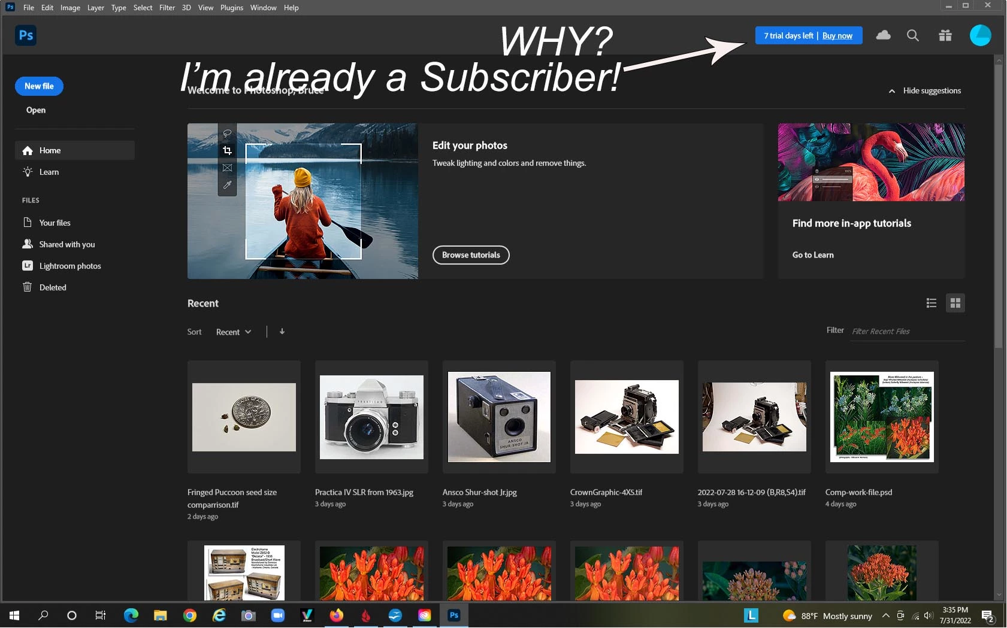The width and height of the screenshot is (1007, 628).
Task: Open Comp-work-file.psd thumbnail
Action: point(882,417)
